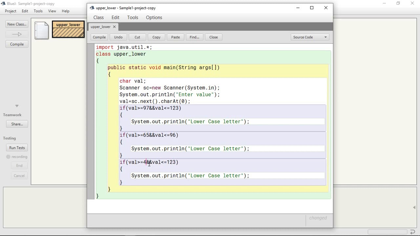
Task: Collapse sidebar section with triangle arrow
Action: [x=17, y=106]
